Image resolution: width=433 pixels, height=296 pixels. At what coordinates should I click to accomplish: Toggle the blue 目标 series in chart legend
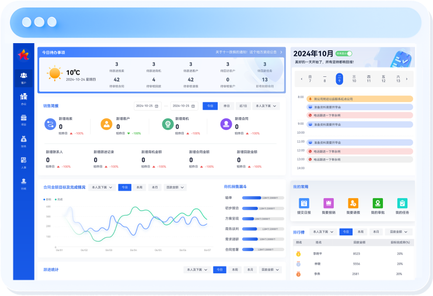[47, 199]
